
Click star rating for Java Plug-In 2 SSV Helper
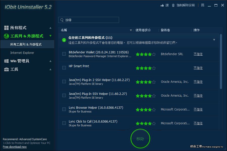pyautogui.click(x=146, y=82)
